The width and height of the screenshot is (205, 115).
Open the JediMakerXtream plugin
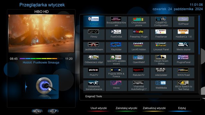(94, 47)
